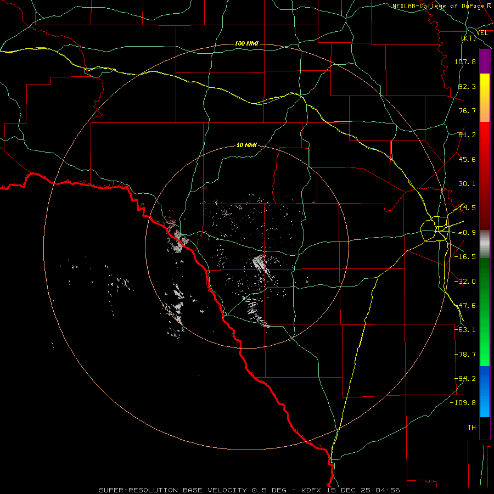
Task: Click the red segment of the color bar
Action: tap(485, 176)
